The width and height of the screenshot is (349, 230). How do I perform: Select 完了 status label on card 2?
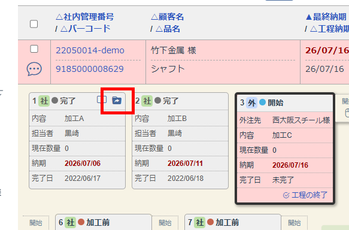coord(171,101)
